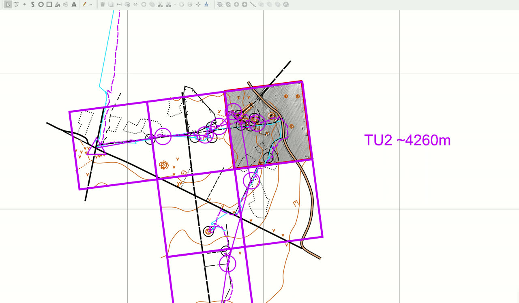Viewport: 519px width, 303px height.
Task: Choose the Draw paths tool
Action: click(x=33, y=4)
